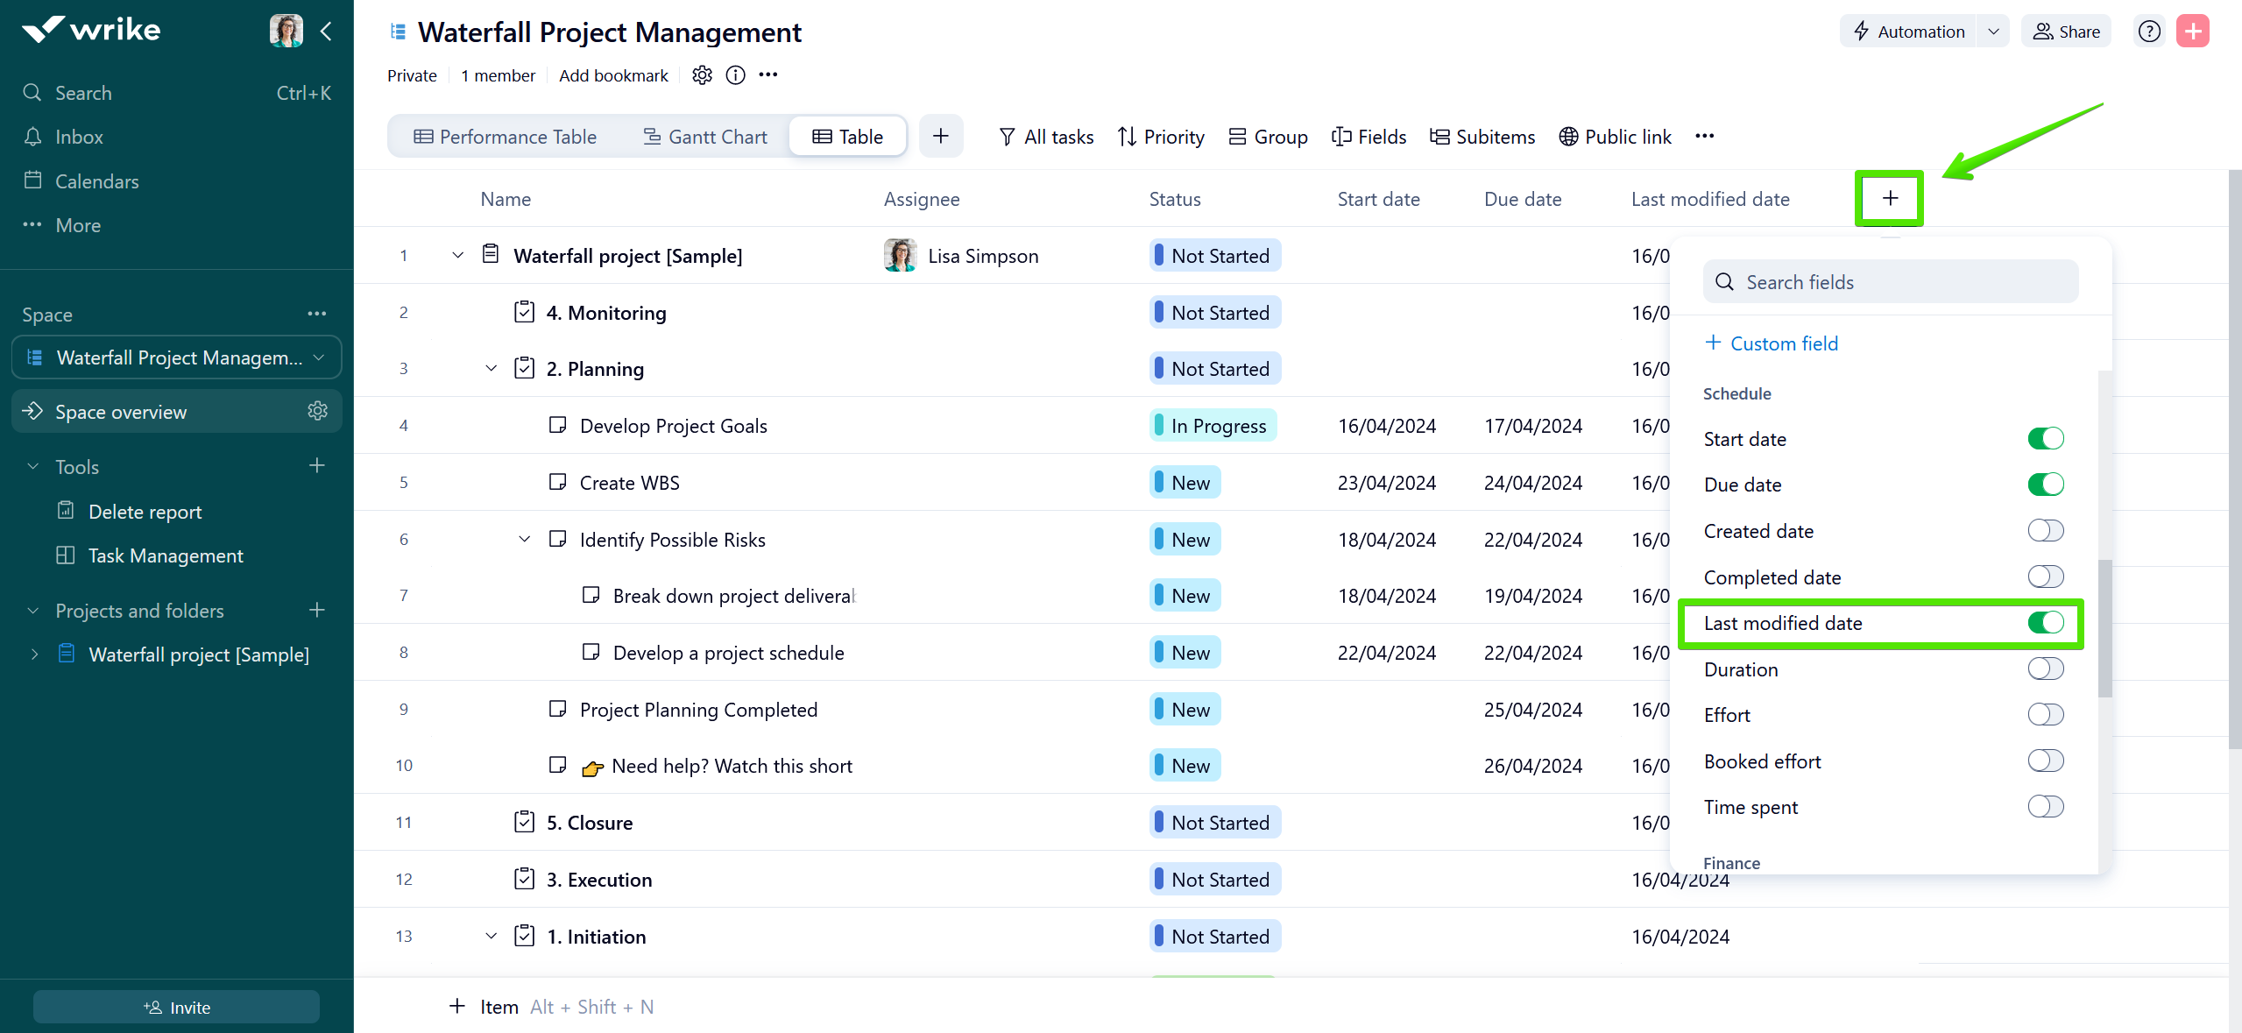Click plus icon to add new view
Image resolution: width=2242 pixels, height=1033 pixels.
pyautogui.click(x=941, y=137)
